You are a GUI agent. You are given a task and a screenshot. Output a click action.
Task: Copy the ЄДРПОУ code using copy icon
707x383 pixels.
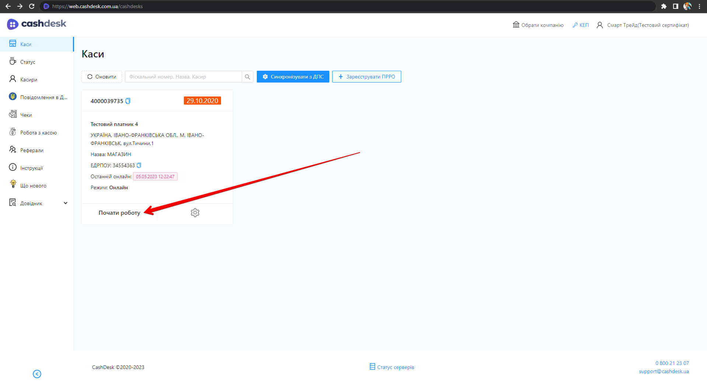click(139, 165)
